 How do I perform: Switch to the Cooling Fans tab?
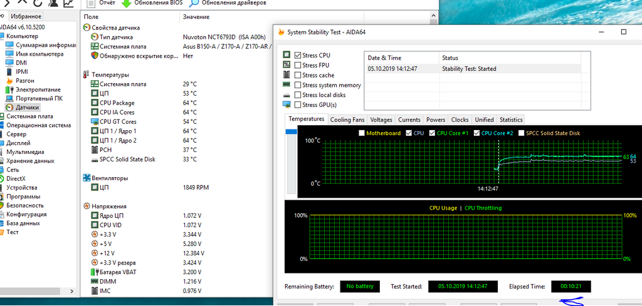tap(347, 120)
